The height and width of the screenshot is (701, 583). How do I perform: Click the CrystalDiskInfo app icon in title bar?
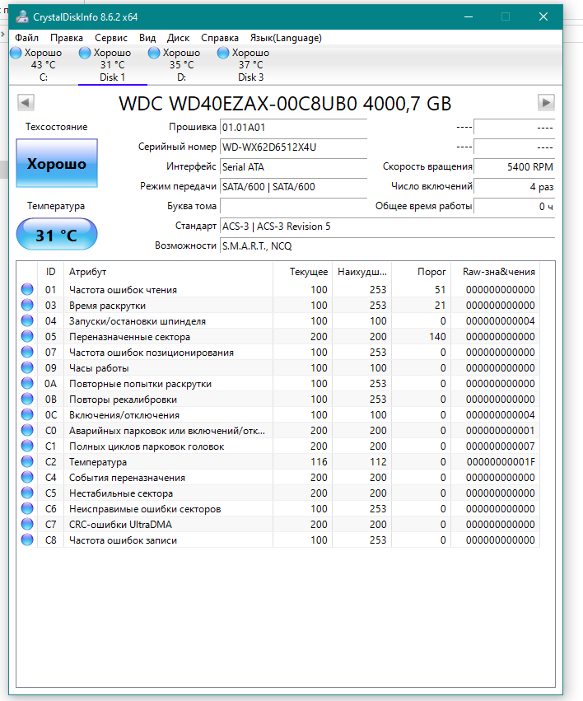(21, 17)
